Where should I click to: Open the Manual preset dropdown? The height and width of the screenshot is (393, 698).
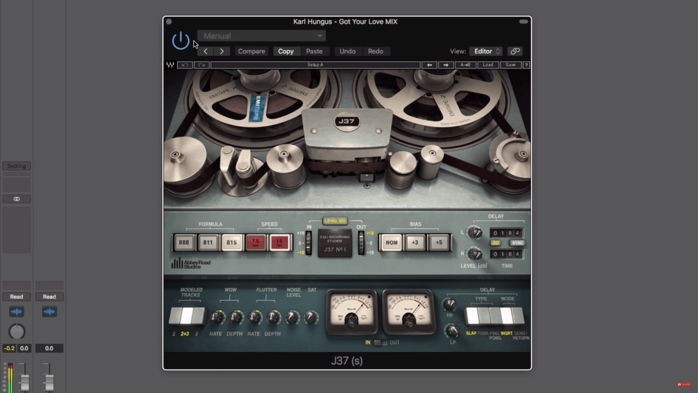(261, 36)
